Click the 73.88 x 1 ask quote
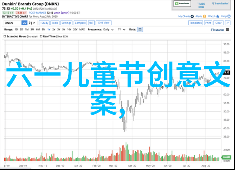 click(21, 13)
